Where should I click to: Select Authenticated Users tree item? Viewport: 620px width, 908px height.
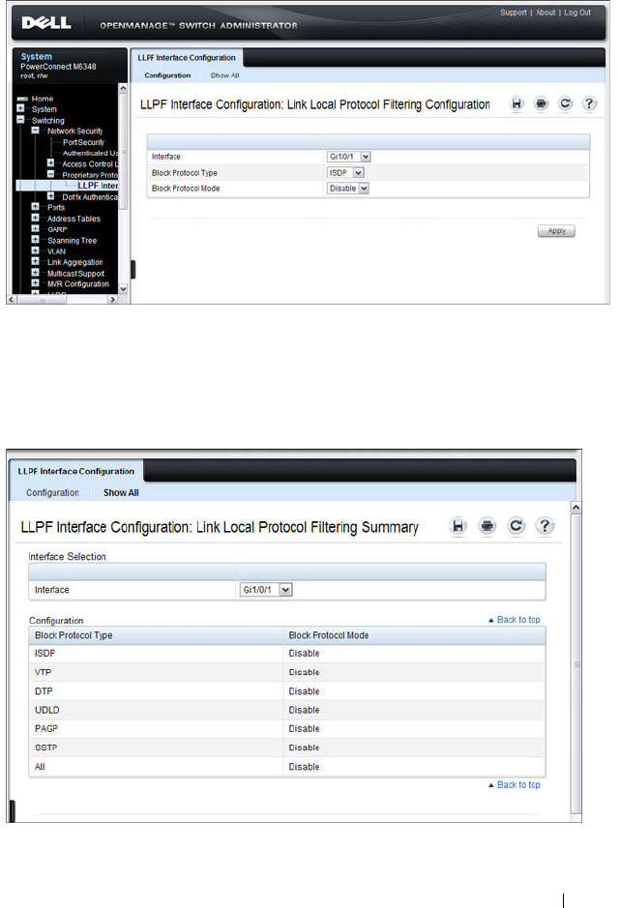click(x=90, y=153)
